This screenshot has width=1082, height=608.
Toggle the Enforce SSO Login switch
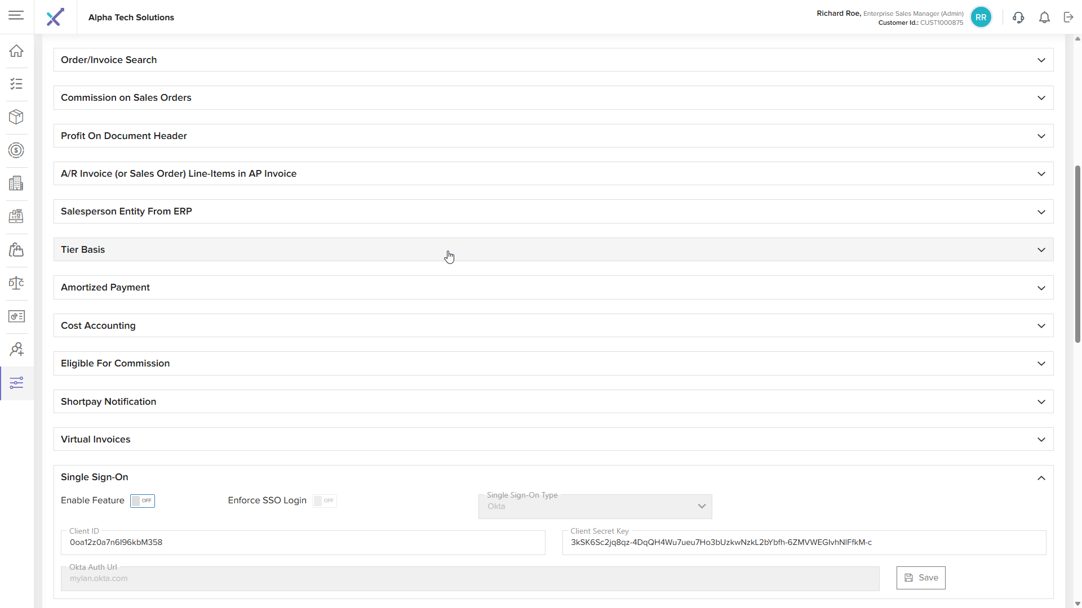[325, 500]
